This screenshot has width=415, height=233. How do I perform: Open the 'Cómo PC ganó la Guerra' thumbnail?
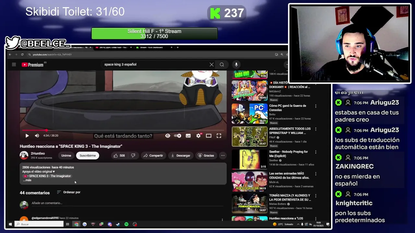(x=249, y=113)
